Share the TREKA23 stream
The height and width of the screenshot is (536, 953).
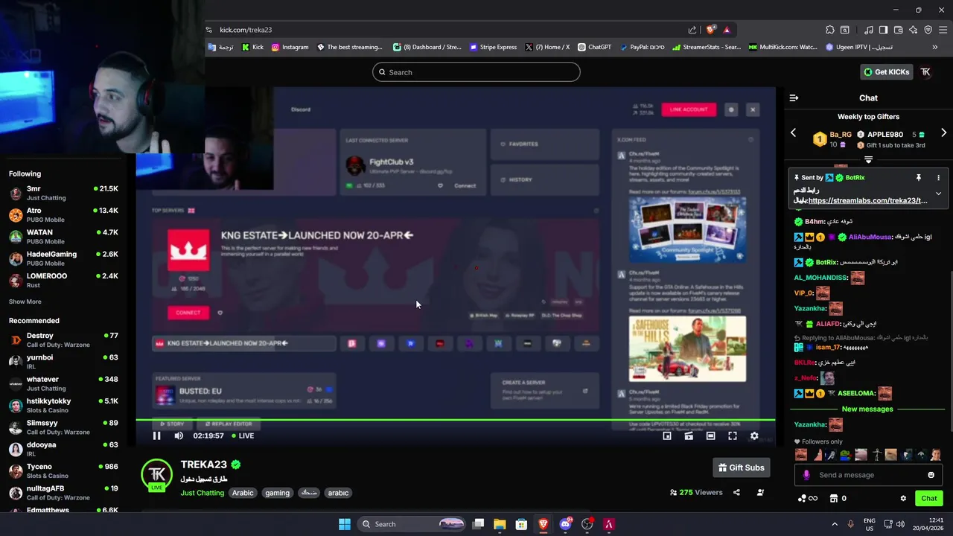(x=736, y=492)
